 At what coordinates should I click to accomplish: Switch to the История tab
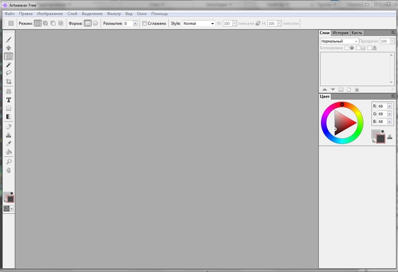point(340,32)
